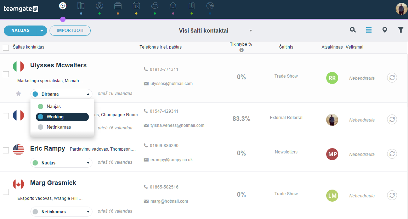
Task: Click the NAUJAS button
Action: (21, 30)
